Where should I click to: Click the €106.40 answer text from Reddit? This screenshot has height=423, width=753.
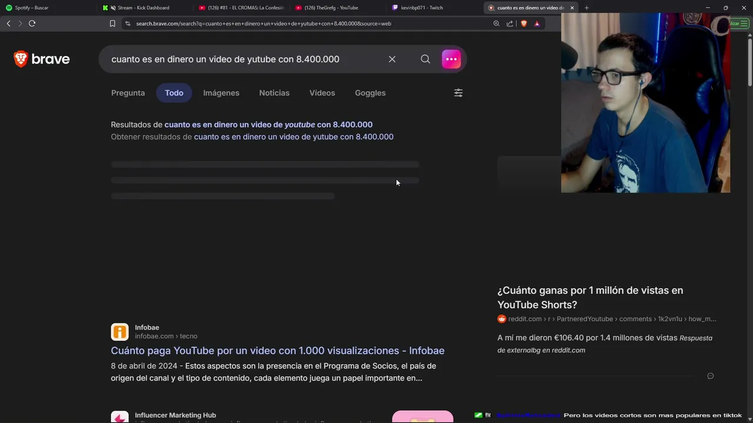pyautogui.click(x=588, y=338)
